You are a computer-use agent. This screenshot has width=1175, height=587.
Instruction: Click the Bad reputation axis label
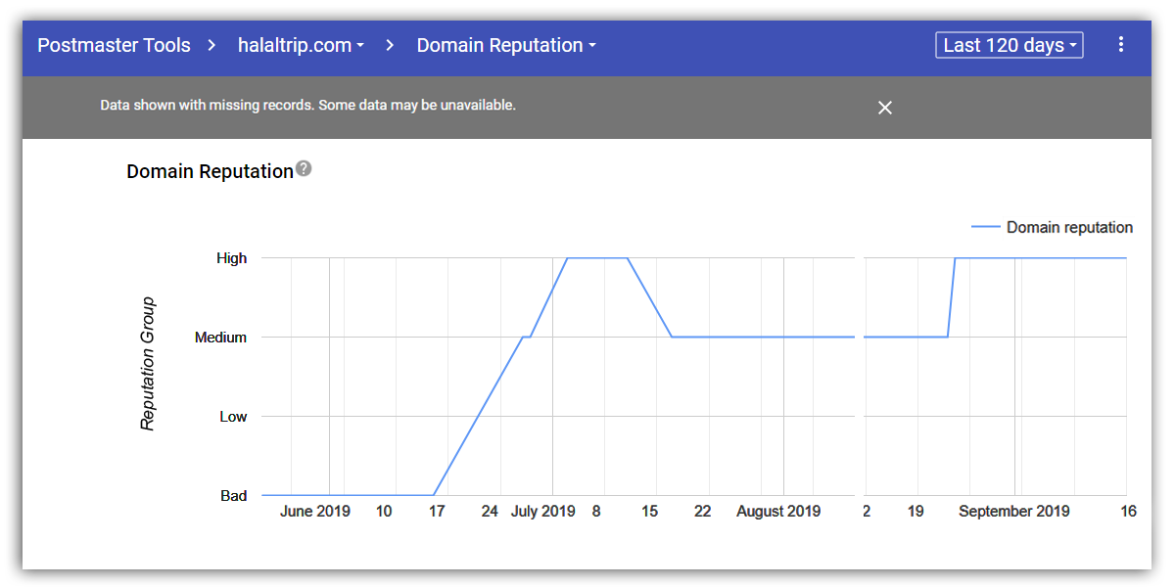tap(234, 496)
